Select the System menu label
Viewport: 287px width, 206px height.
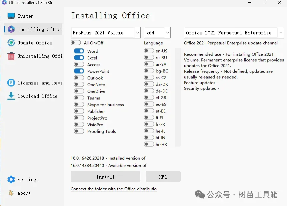[x=25, y=16]
